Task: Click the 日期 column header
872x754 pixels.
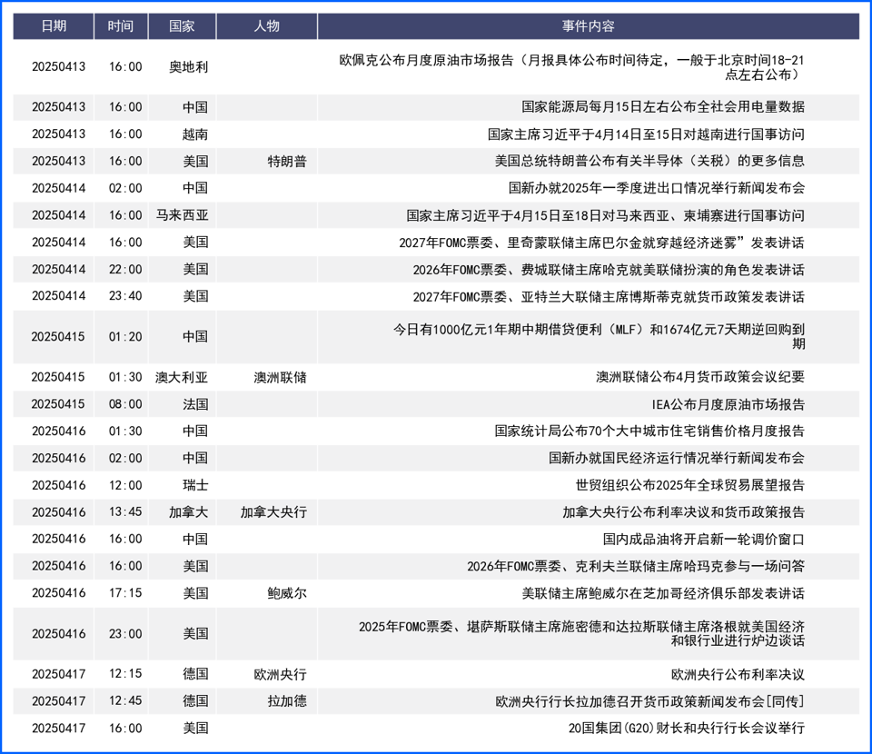Action: (54, 26)
